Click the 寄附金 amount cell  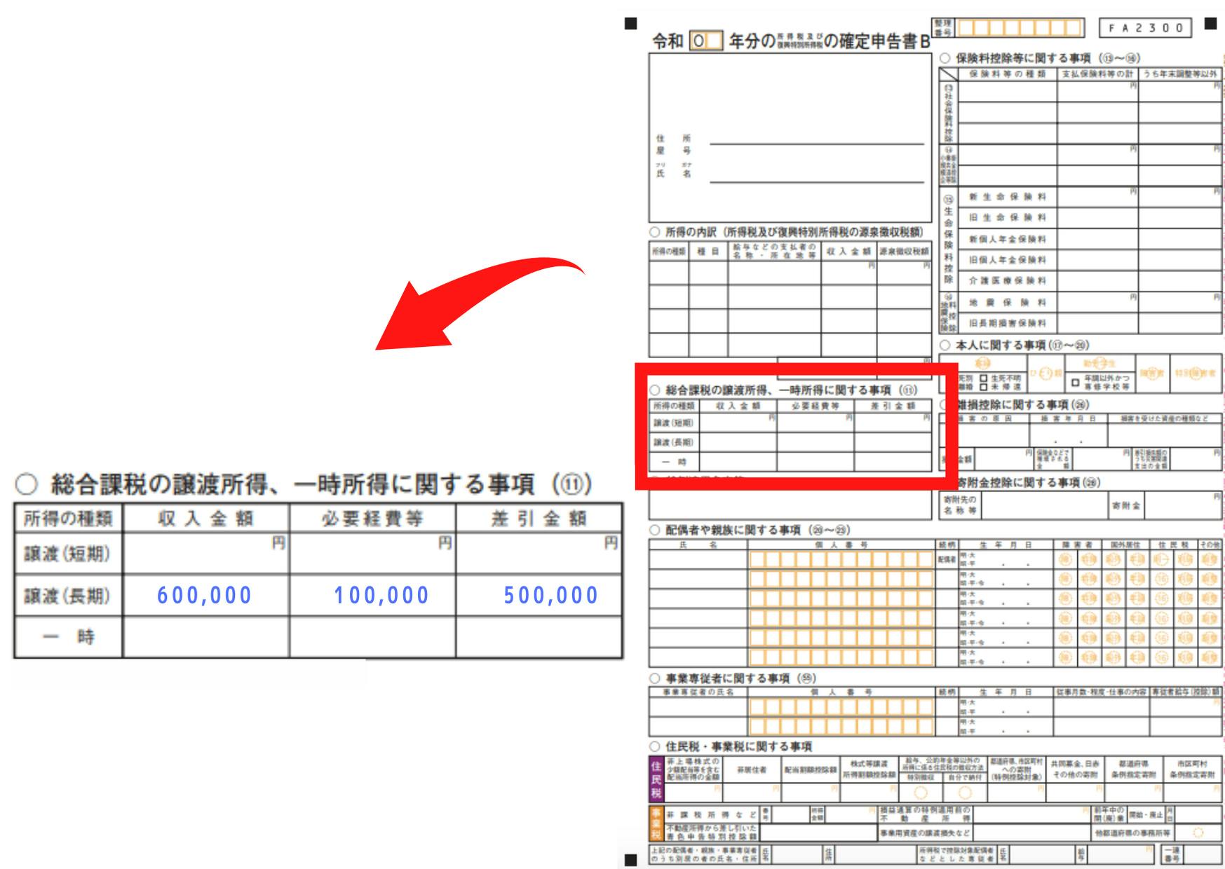(1183, 505)
